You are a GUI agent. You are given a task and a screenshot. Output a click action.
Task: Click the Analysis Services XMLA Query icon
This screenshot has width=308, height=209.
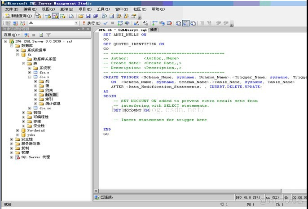63,16
